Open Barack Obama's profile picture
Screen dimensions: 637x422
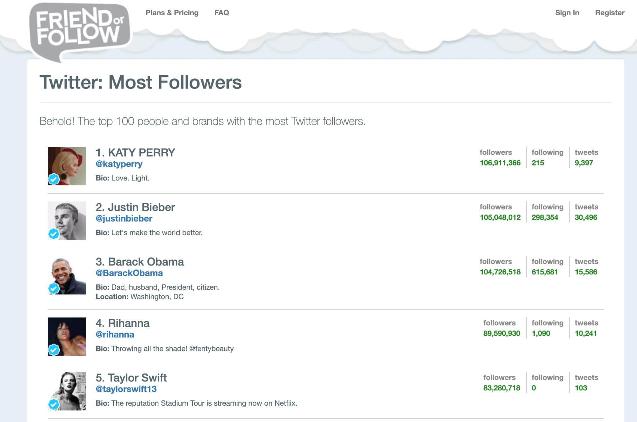pos(67,275)
